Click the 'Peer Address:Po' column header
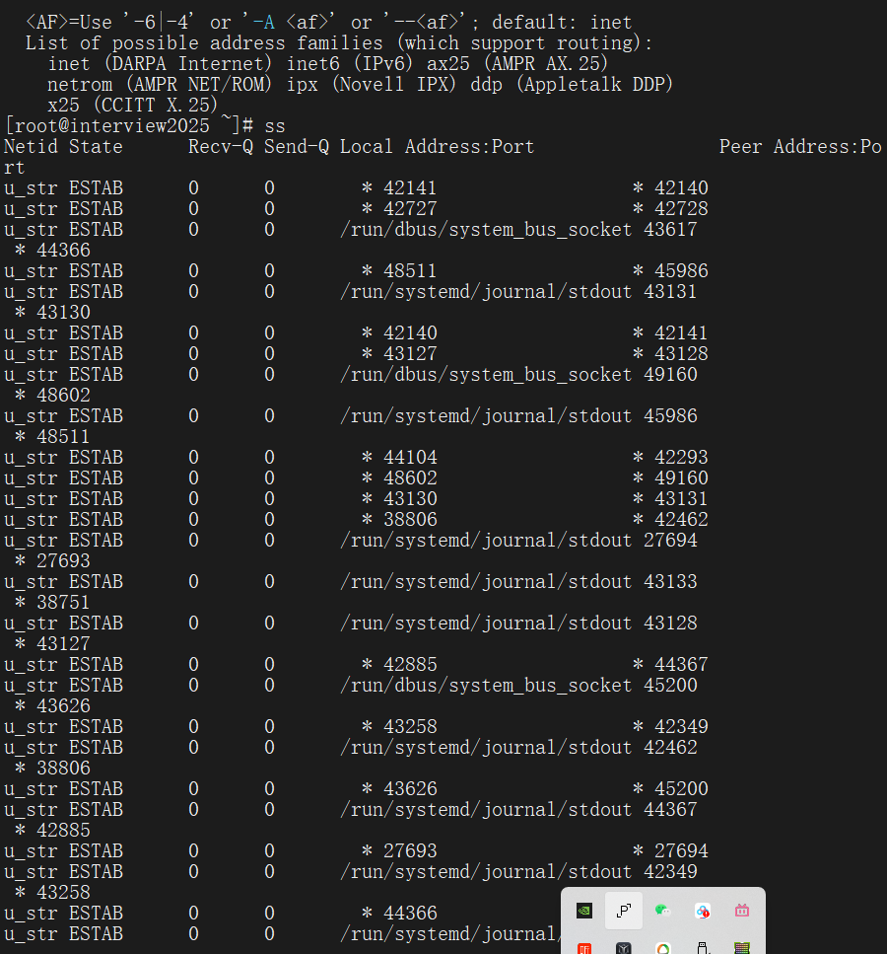 point(800,147)
